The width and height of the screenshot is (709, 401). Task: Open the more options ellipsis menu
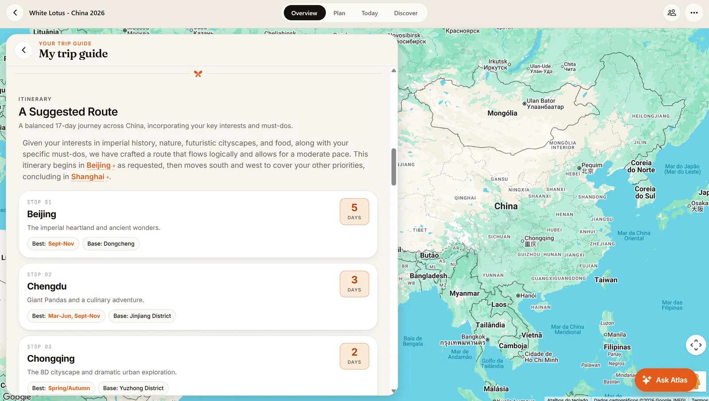pyautogui.click(x=694, y=13)
